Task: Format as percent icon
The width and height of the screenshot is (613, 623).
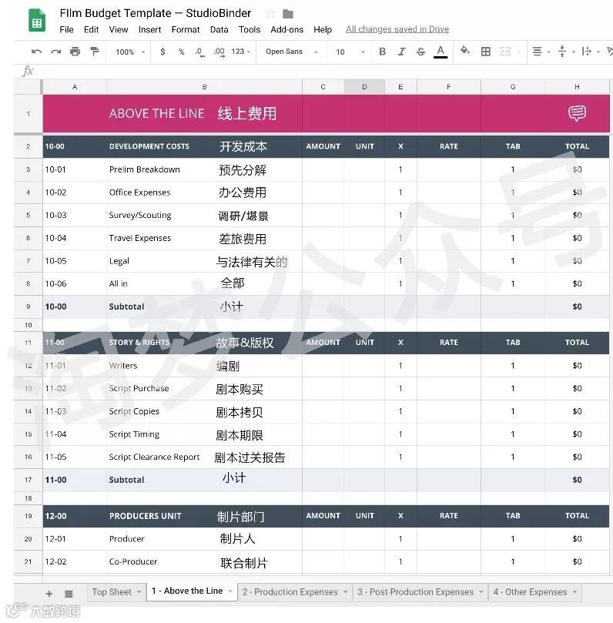Action: coord(181,52)
